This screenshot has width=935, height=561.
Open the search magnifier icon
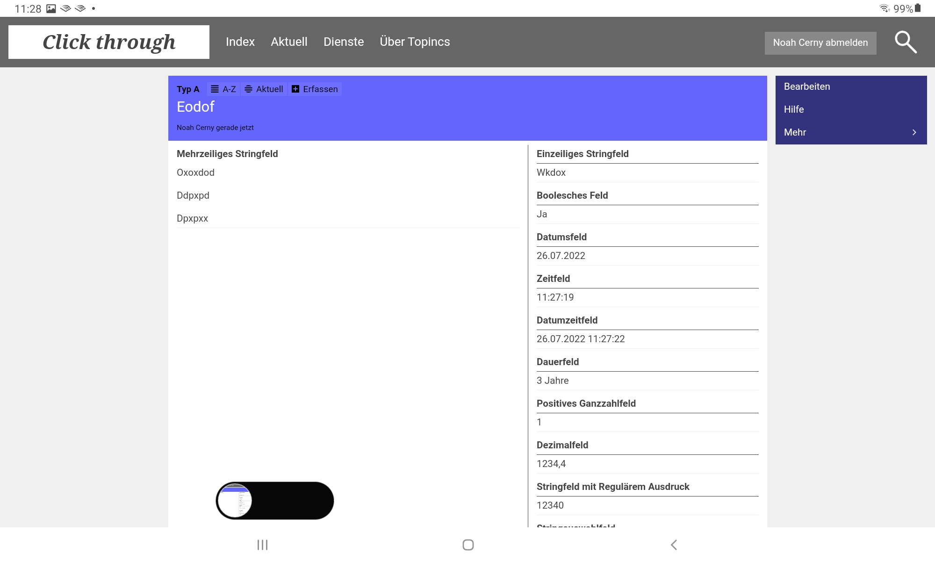[906, 42]
